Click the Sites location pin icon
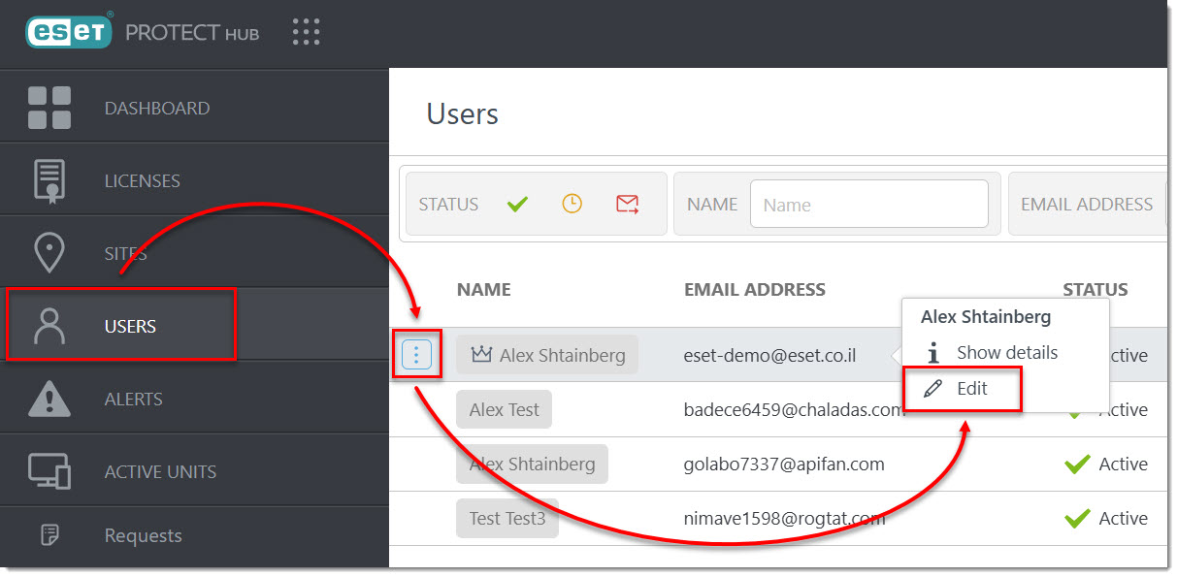The width and height of the screenshot is (1177, 577). [49, 252]
